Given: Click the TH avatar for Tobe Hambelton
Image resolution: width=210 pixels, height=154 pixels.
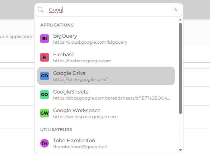Looking at the screenshot, I should click(x=45, y=143).
